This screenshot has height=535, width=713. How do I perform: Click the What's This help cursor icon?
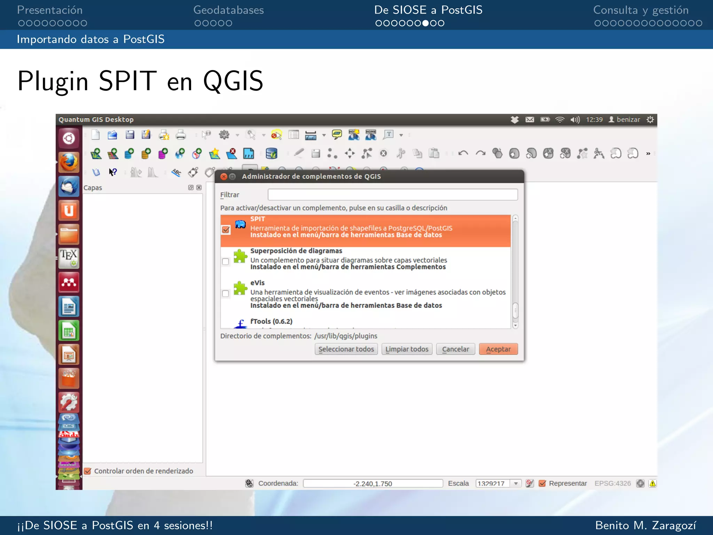tap(113, 172)
